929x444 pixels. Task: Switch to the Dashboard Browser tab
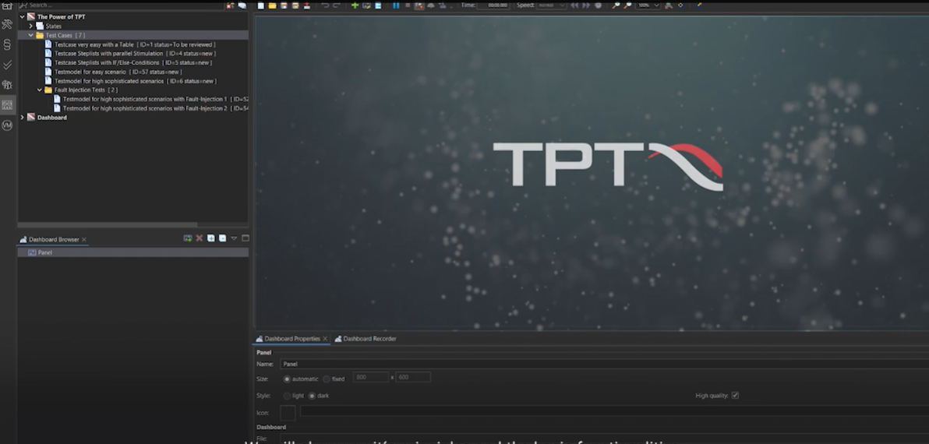point(54,240)
